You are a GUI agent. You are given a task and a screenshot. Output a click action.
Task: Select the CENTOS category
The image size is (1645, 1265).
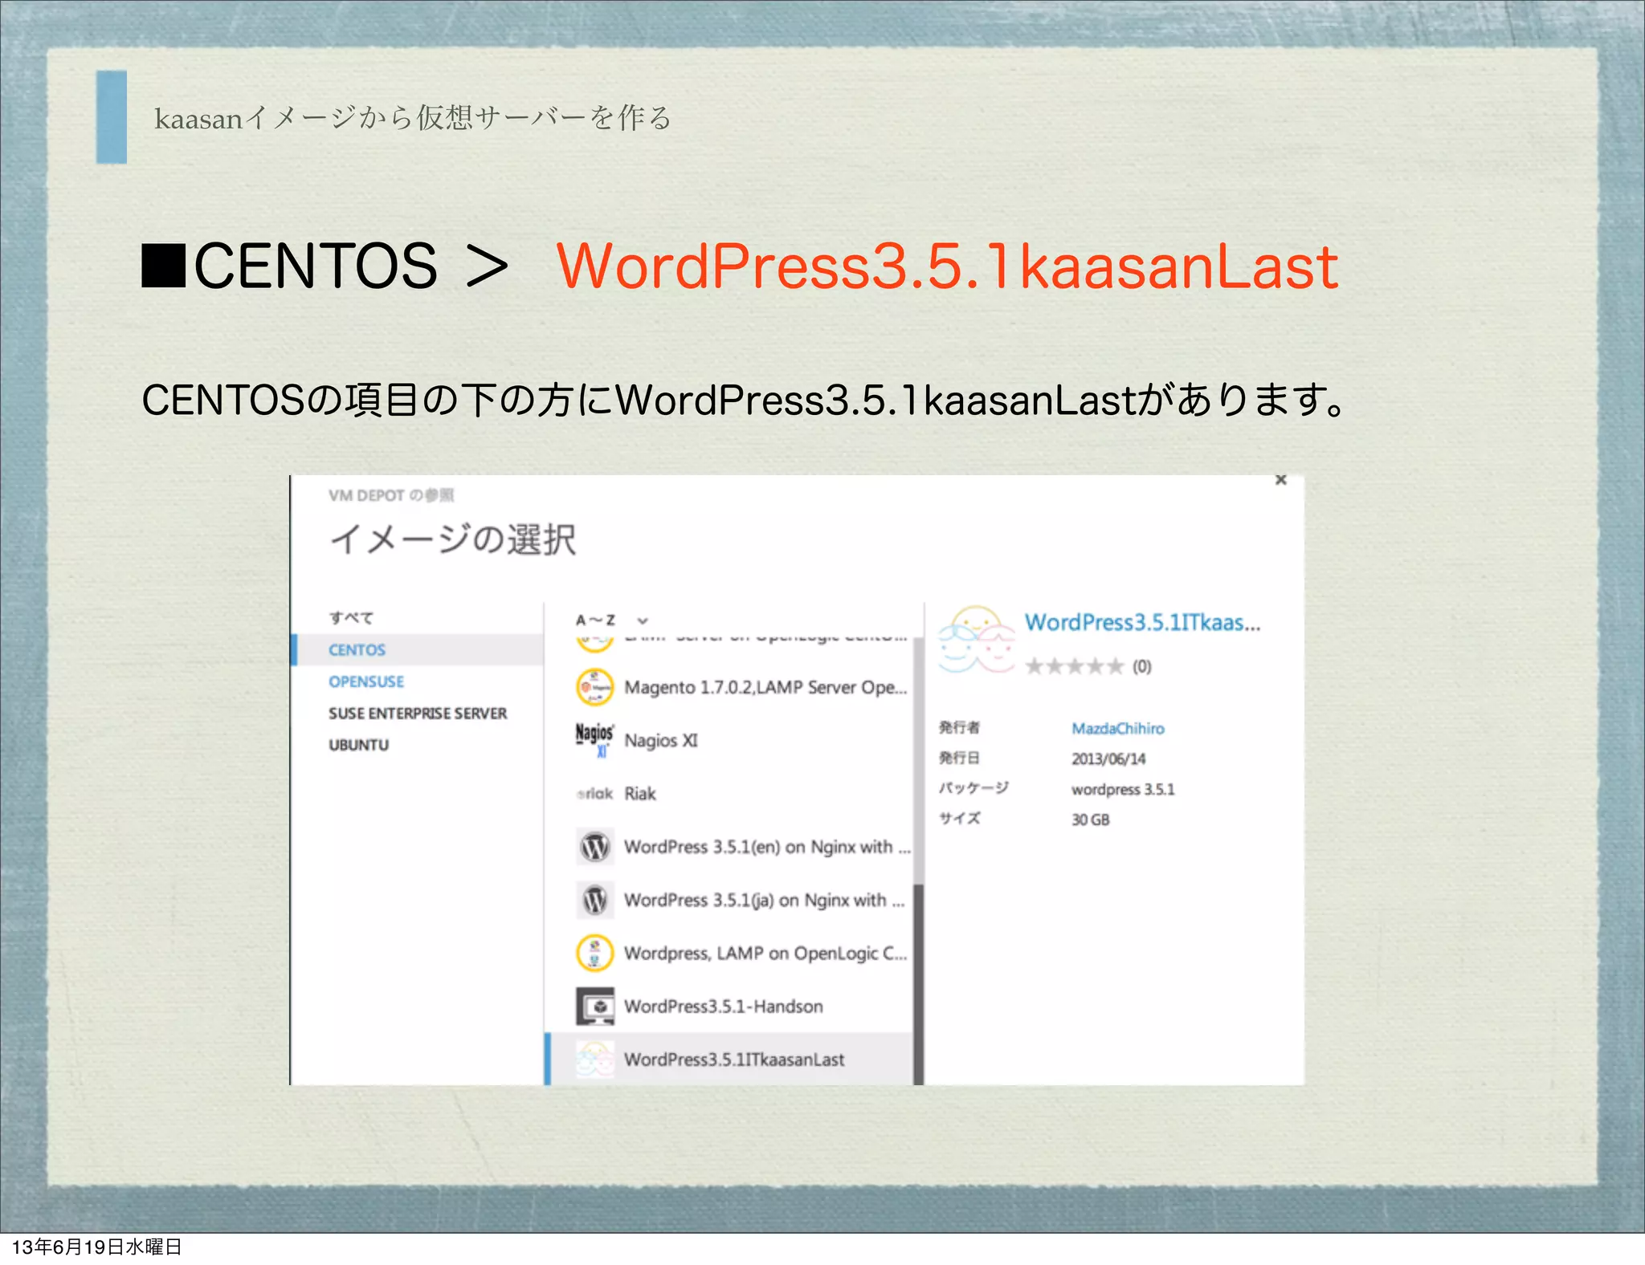(x=418, y=649)
